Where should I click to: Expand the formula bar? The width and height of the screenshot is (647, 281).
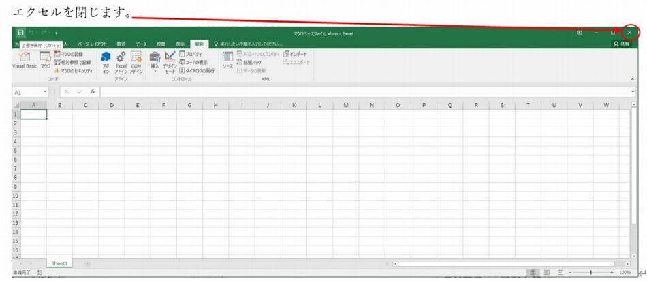coord(633,92)
